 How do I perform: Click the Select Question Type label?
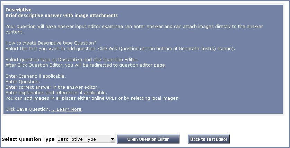coord(28,139)
